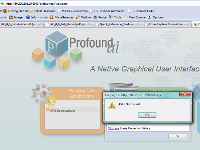Open the View Source toolbar menu

pyautogui.click(x=135, y=17)
